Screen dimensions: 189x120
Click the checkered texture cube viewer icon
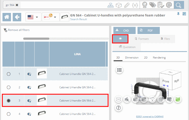(x=169, y=100)
